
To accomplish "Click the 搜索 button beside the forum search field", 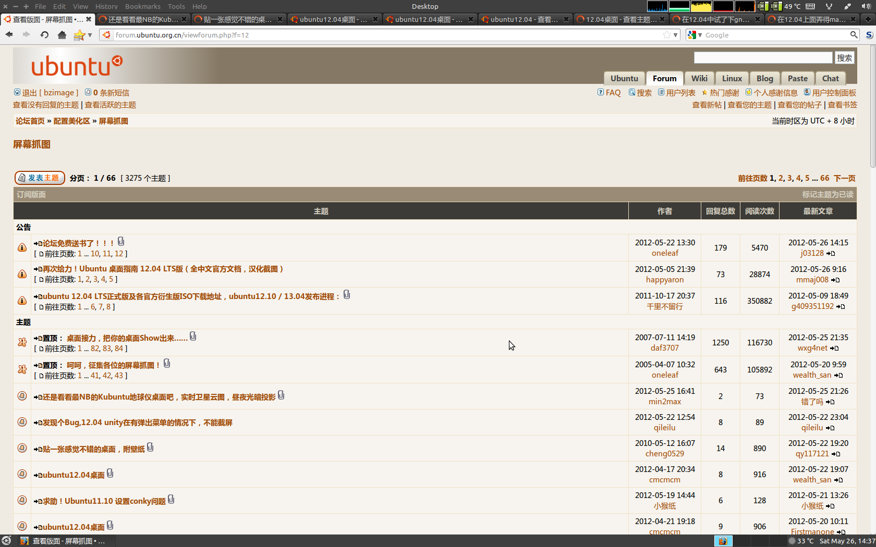I will point(844,58).
